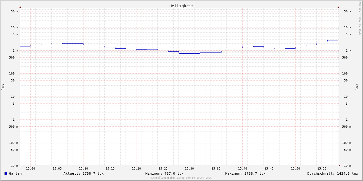The height and width of the screenshot is (181, 363).
Task: Click the blue Garten legend color square
Action: click(x=6, y=173)
